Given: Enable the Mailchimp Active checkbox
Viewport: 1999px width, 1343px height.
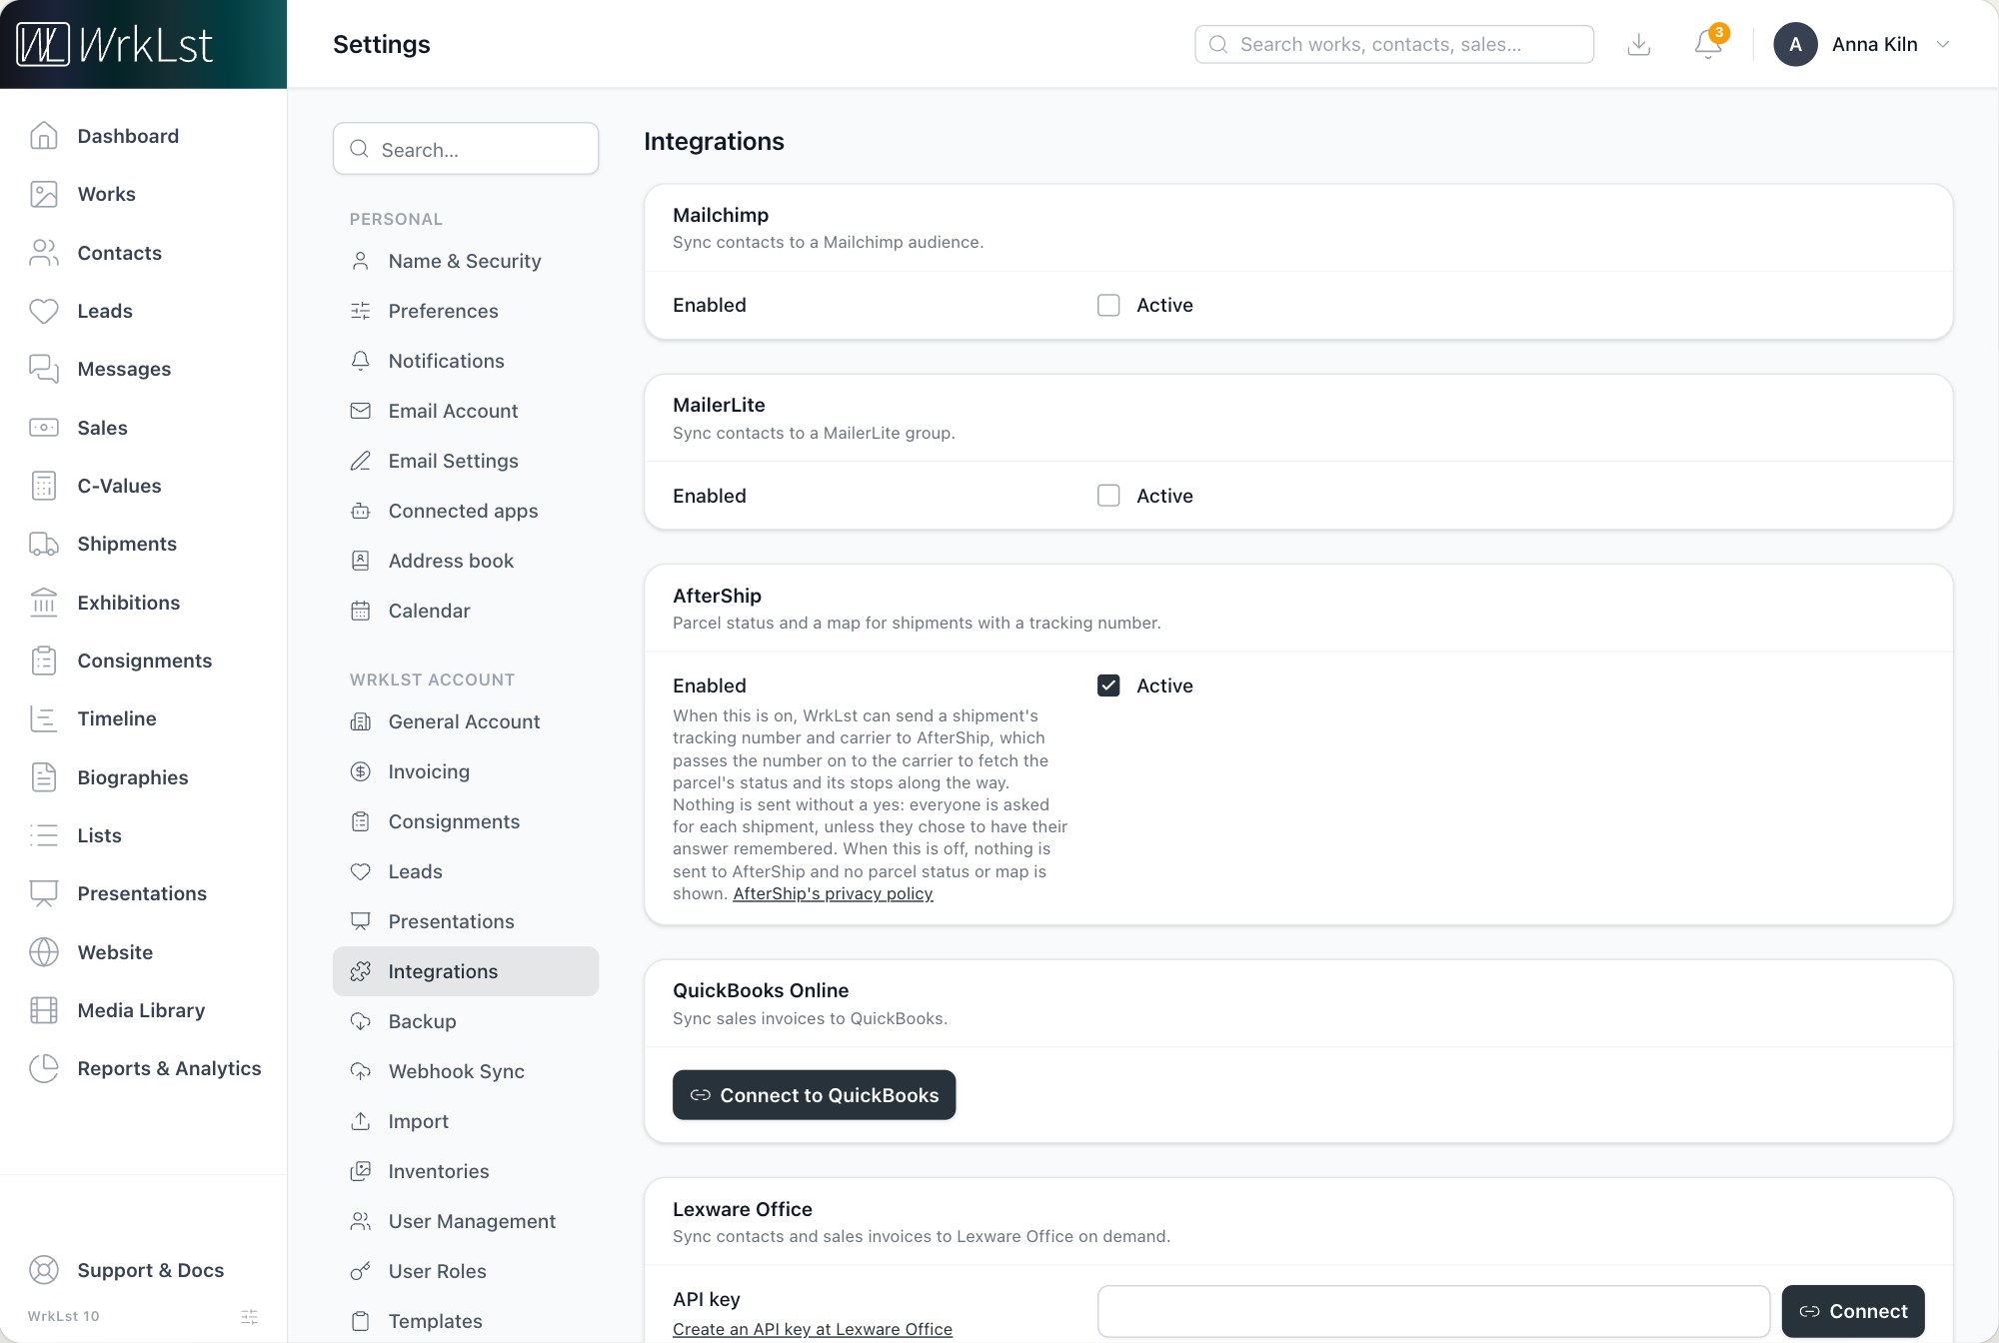Looking at the screenshot, I should (1108, 305).
